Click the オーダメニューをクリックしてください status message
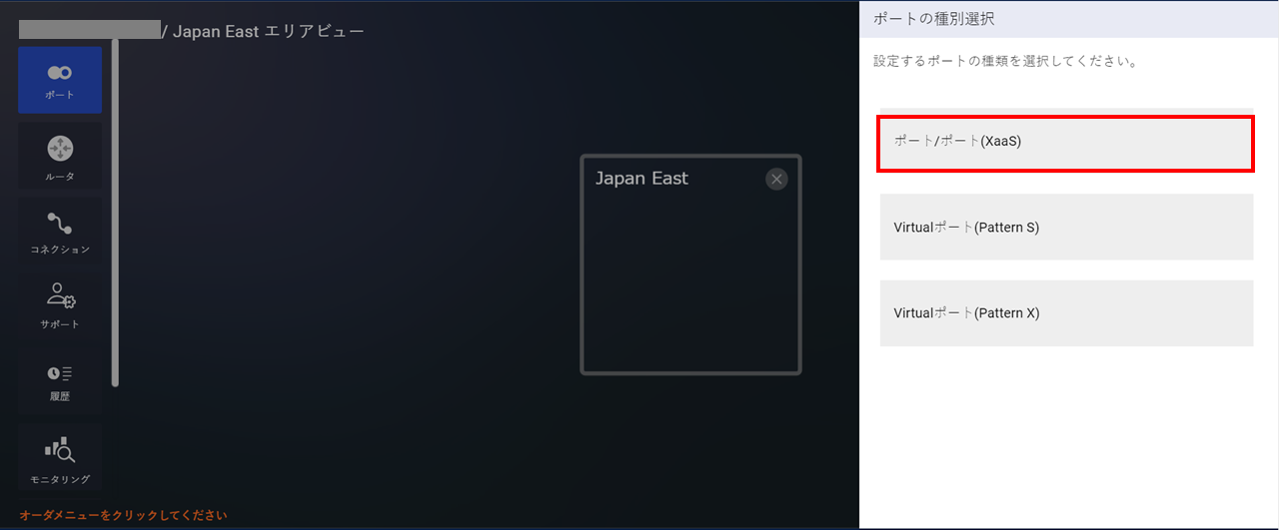1279x530 pixels. tap(123, 516)
